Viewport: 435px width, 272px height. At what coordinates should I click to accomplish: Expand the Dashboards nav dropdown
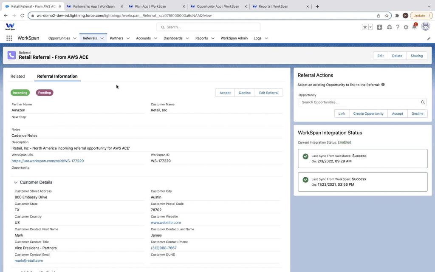click(x=187, y=38)
